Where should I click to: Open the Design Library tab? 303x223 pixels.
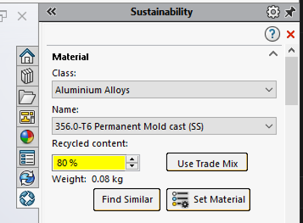coord(27,76)
